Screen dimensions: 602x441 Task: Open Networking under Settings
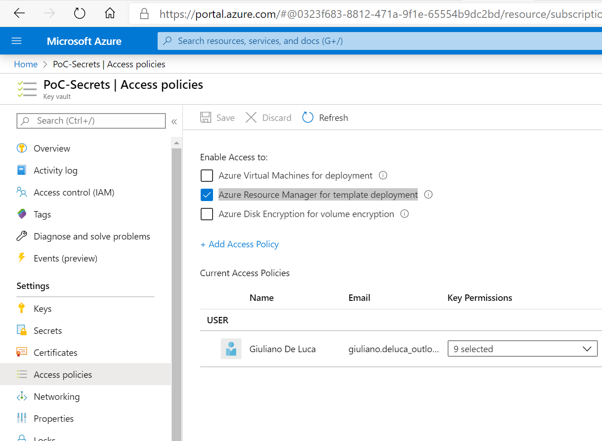coord(57,397)
